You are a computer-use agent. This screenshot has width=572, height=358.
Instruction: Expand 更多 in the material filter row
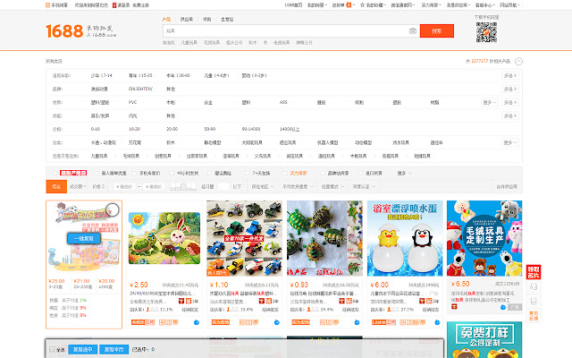click(x=490, y=103)
